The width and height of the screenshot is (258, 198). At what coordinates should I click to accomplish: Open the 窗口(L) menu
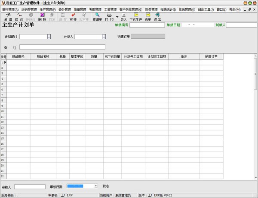(221, 9)
